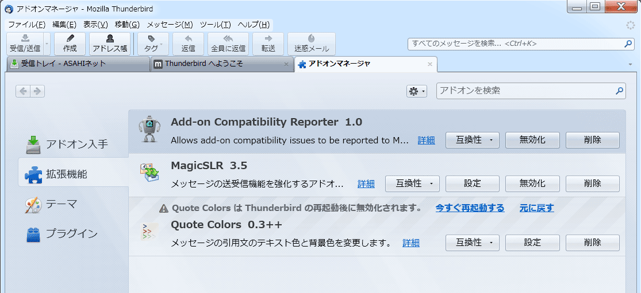Select プラグイン in the sidebar
The image size is (641, 293).
click(x=74, y=233)
